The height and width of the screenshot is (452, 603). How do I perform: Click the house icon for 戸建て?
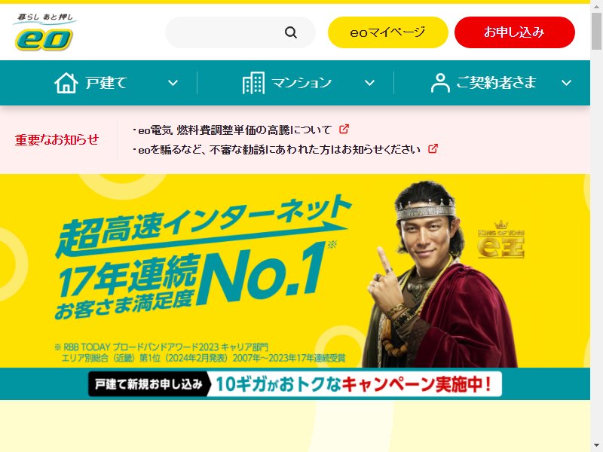pyautogui.click(x=66, y=83)
